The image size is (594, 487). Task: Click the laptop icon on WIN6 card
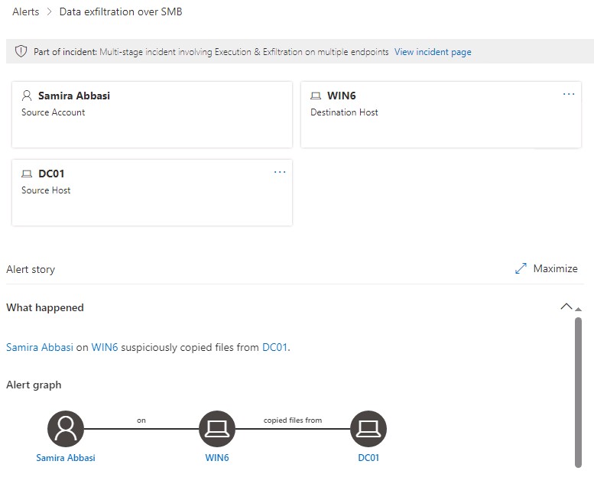tap(316, 96)
